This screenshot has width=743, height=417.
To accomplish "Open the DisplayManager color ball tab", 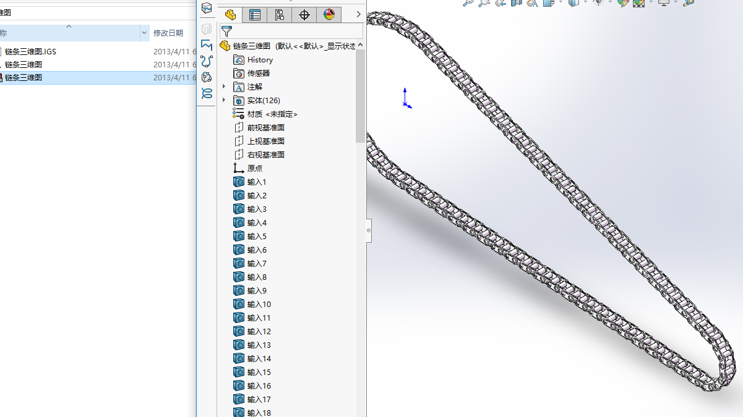I will pyautogui.click(x=329, y=15).
